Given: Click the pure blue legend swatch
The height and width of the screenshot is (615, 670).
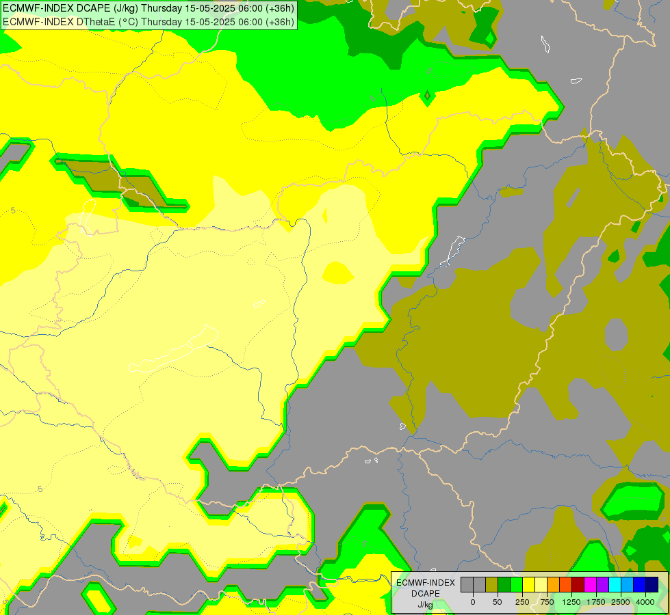Looking at the screenshot, I should (640, 584).
